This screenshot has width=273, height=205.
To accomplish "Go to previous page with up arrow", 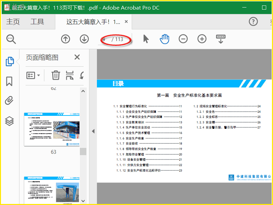I will coord(66,39).
